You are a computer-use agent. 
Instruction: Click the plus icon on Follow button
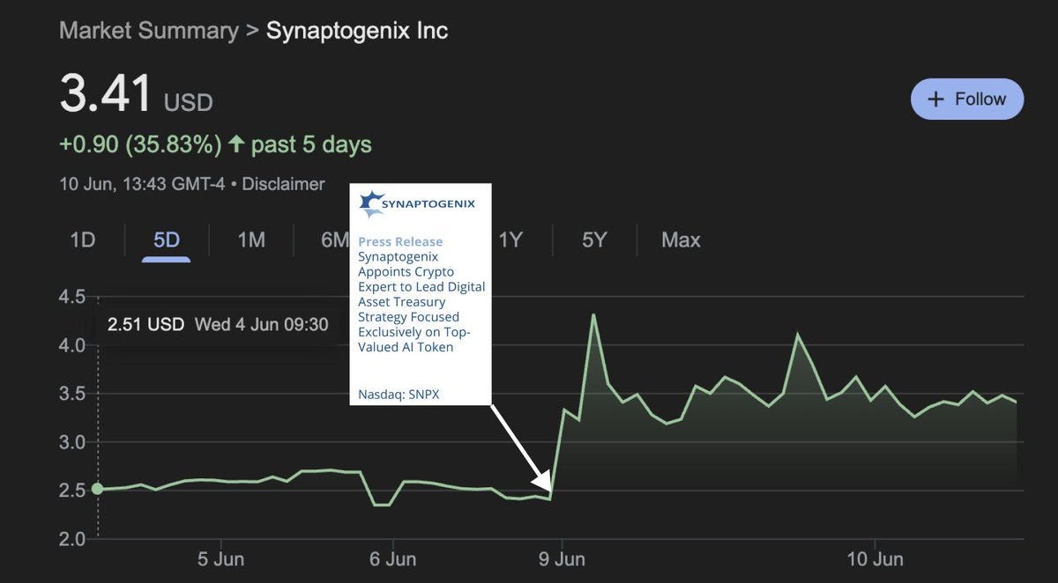coord(936,99)
